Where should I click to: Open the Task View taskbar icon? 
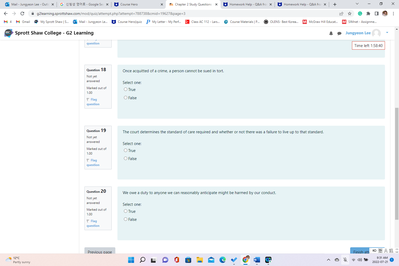[x=154, y=260]
